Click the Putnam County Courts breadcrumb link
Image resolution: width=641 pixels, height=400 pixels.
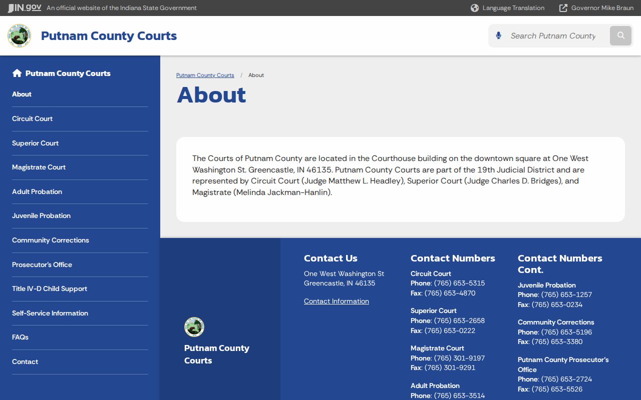click(205, 75)
